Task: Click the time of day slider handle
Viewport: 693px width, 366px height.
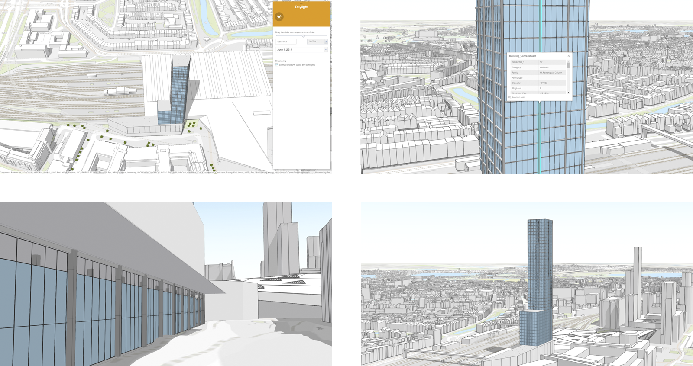Action: pos(303,36)
